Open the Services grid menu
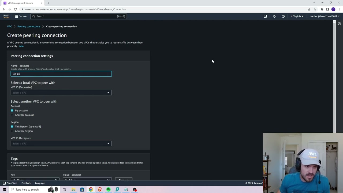 pyautogui.click(x=16, y=16)
